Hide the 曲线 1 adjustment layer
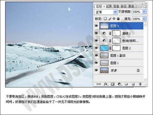The height and width of the screenshot is (115, 153). pos(96,33)
